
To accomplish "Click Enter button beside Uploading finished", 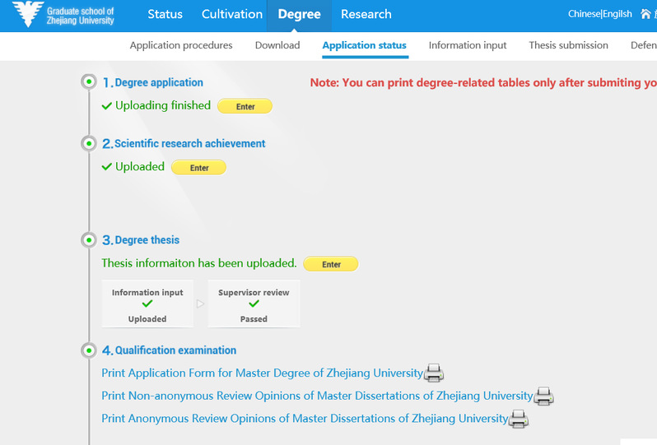I will (245, 106).
